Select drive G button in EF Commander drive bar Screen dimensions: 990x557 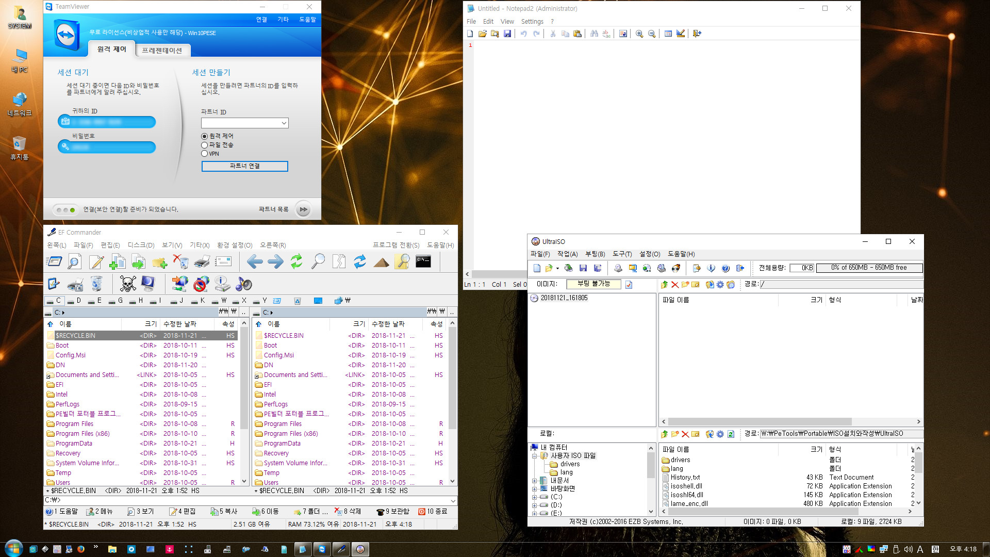(x=116, y=300)
